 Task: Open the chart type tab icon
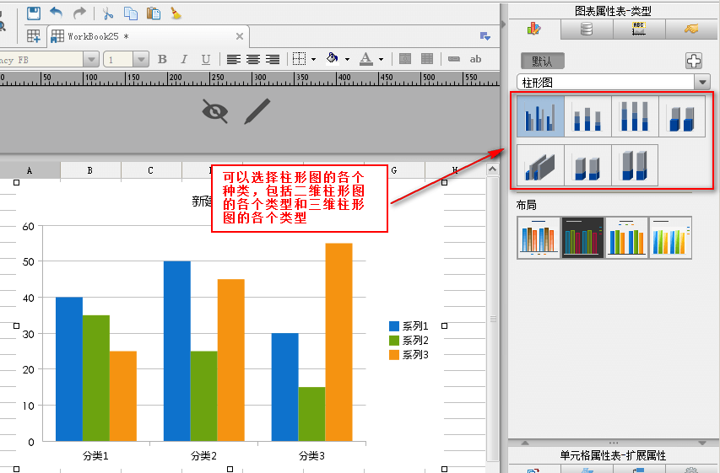click(534, 29)
